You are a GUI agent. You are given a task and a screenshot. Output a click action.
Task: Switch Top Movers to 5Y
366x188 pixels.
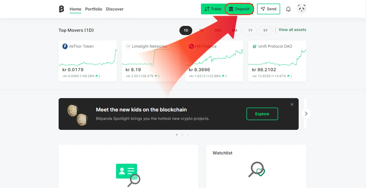tap(265, 30)
